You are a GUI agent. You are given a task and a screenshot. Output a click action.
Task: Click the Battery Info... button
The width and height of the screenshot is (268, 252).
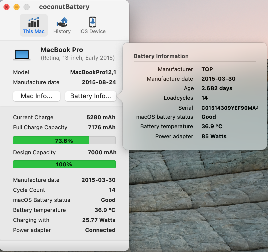[91, 96]
